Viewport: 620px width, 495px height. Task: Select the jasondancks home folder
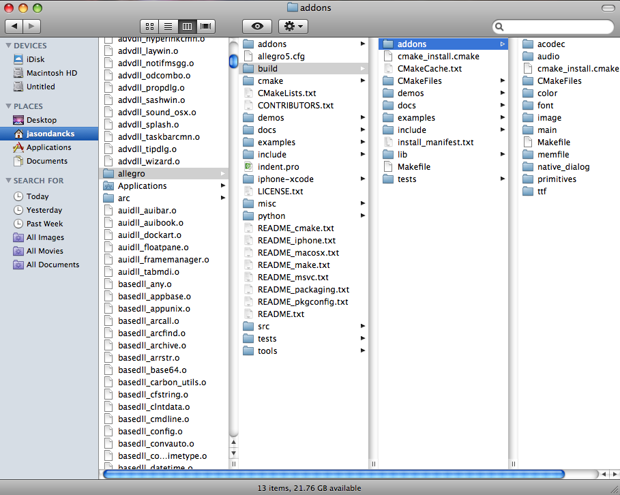(49, 134)
